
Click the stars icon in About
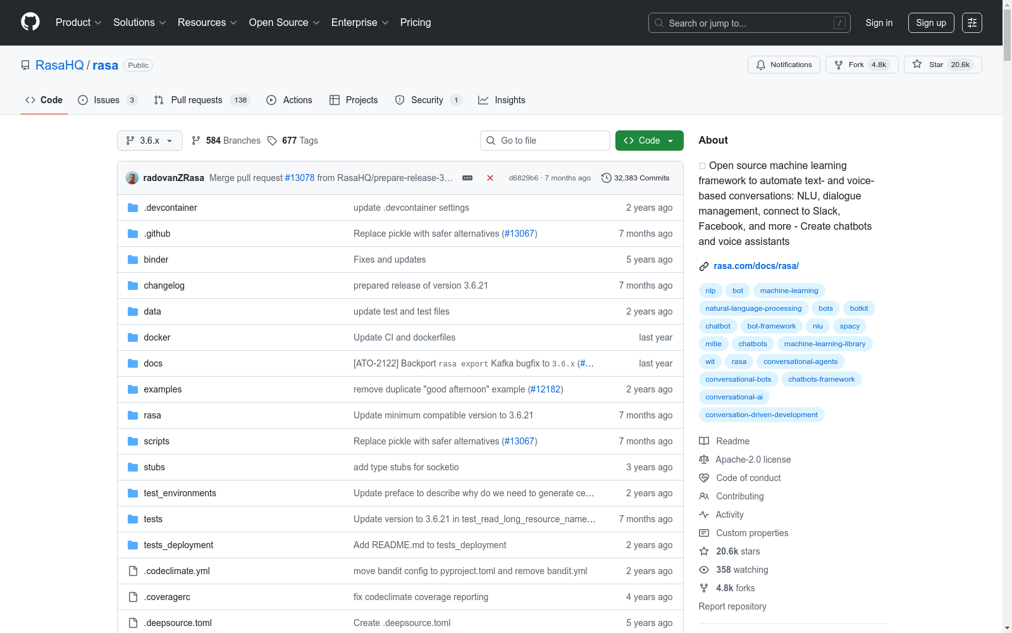704,551
